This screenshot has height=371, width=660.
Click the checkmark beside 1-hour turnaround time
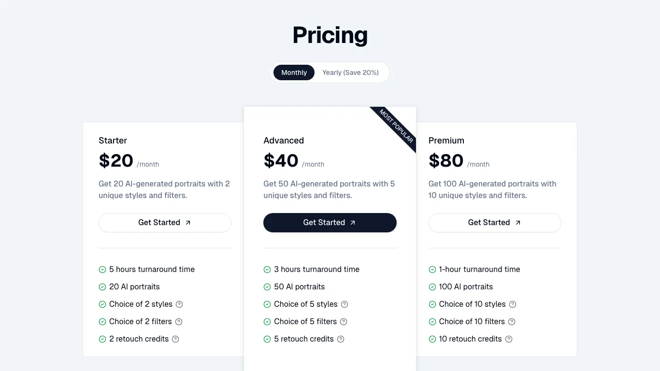pyautogui.click(x=432, y=269)
